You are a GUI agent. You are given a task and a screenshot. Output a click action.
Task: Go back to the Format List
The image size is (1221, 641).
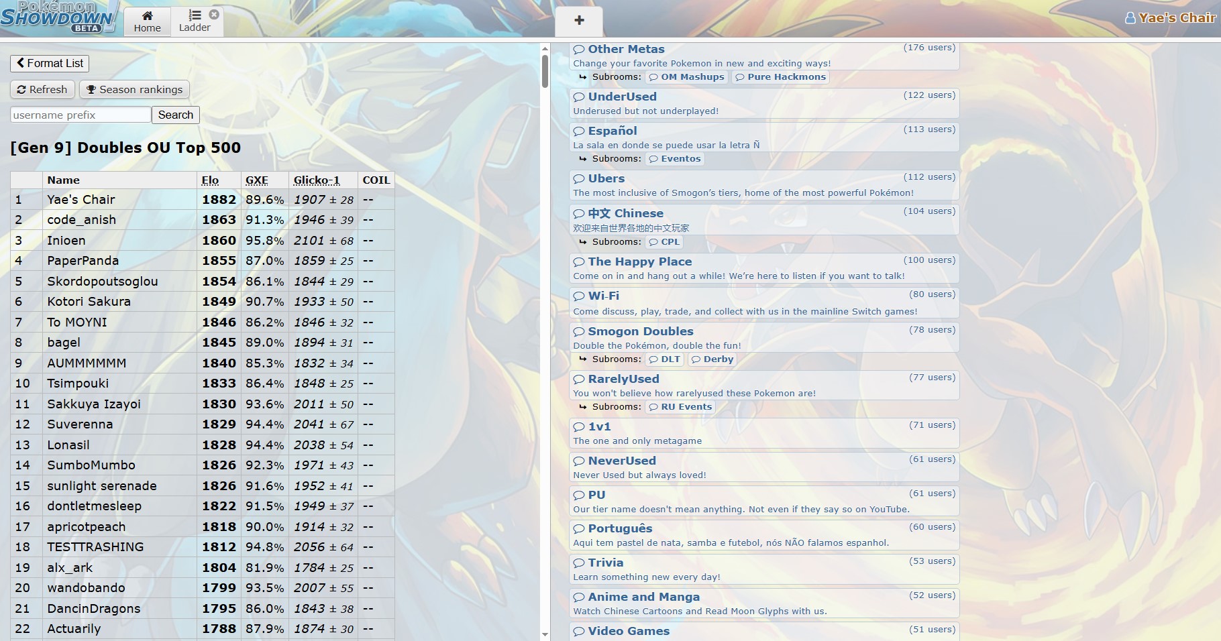tap(50, 63)
